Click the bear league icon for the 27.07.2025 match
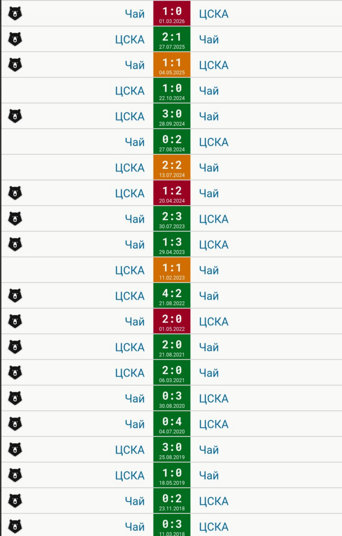This screenshot has width=342, height=536. [x=15, y=39]
